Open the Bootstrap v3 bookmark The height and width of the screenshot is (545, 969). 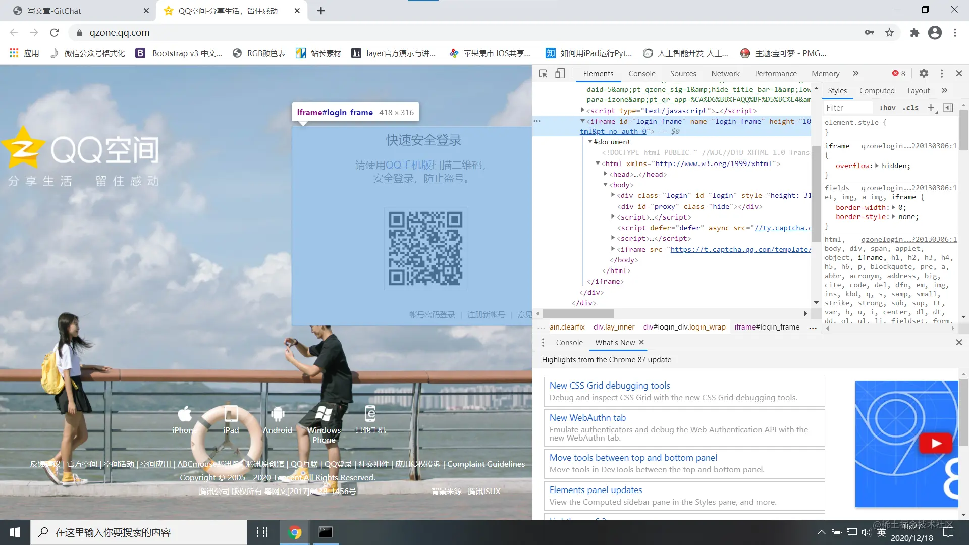(179, 53)
